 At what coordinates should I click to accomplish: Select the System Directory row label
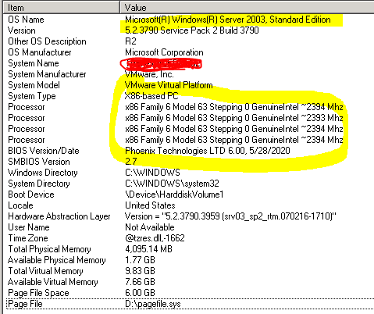coord(39,184)
